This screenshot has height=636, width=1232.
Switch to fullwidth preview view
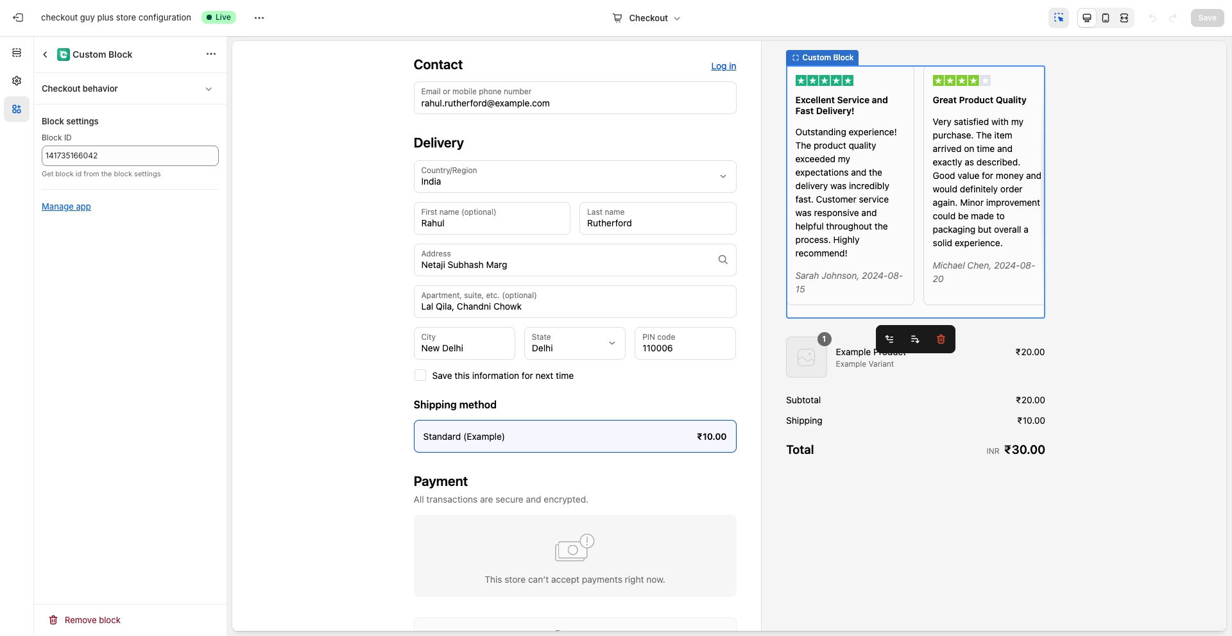point(1124,17)
